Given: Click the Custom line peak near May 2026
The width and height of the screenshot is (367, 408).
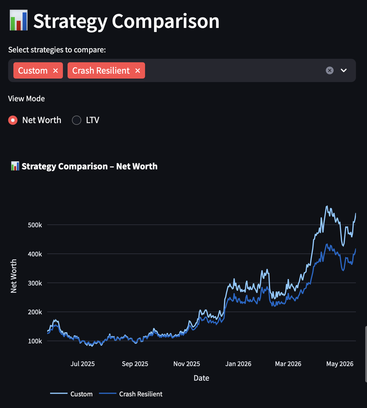Looking at the screenshot, I should click(x=327, y=206).
